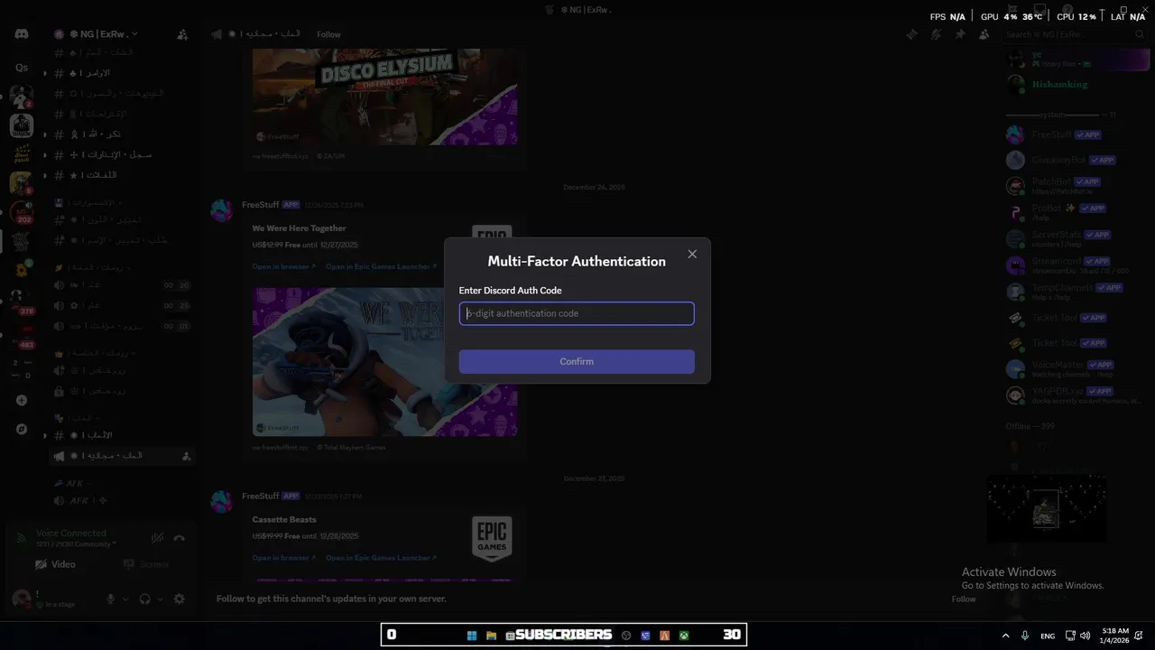1155x650 pixels.
Task: Toggle noise suppression in voice panel
Action: tap(158, 538)
